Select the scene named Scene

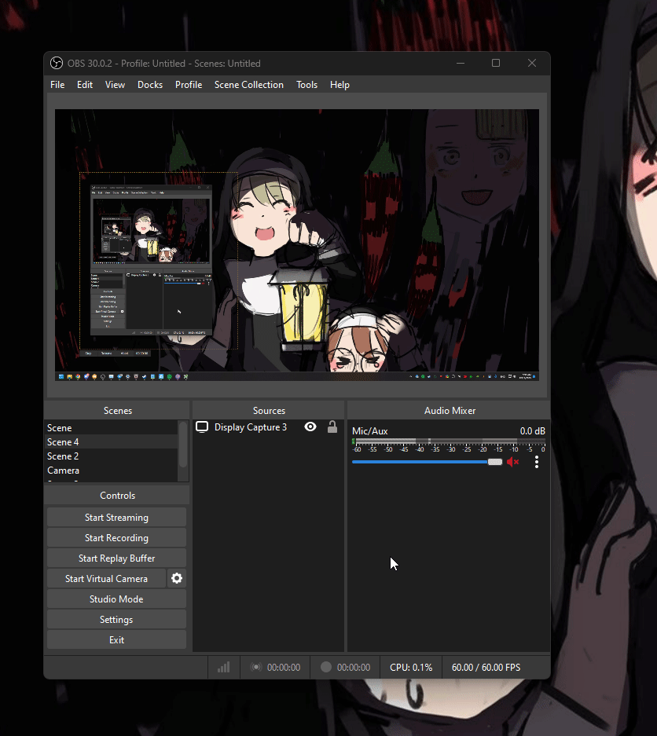click(x=111, y=427)
